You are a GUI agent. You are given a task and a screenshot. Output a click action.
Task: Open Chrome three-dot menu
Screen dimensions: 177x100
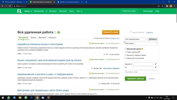(x=175, y=6)
